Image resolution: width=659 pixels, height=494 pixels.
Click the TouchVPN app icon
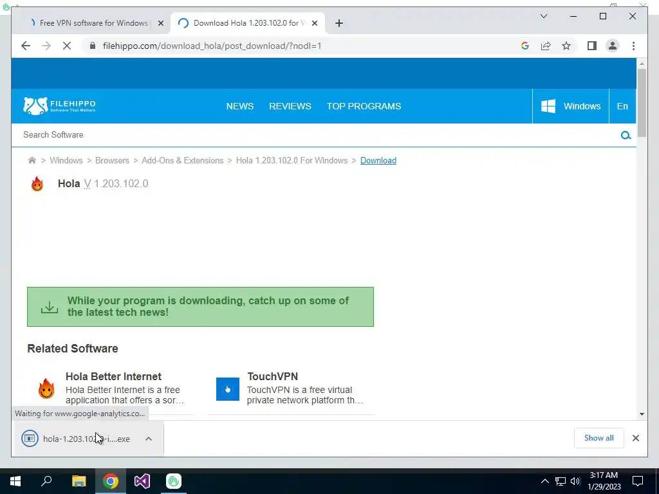coord(228,389)
